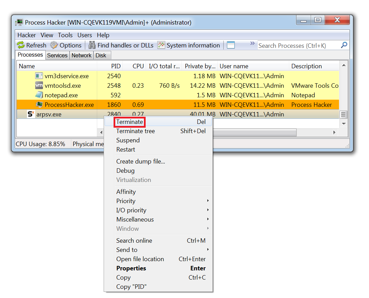Maximize the Process Hacker window
This screenshot has height=298, width=369.
pos(318,20)
